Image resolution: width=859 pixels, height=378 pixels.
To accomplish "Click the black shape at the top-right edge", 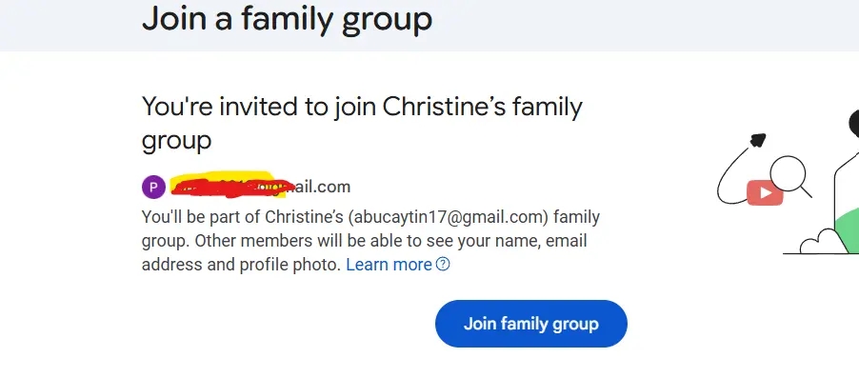I will point(854,123).
